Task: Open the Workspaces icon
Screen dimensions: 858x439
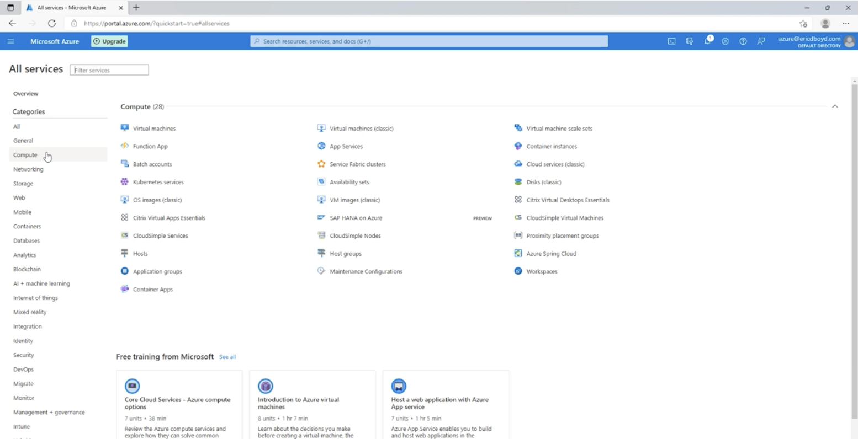Action: 518,271
